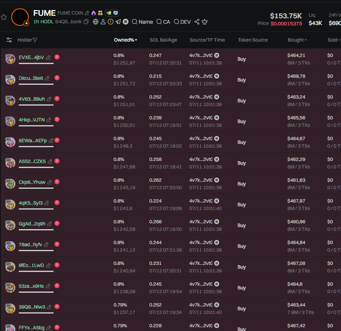Click red alert badge for 53za...x9Hx
This screenshot has height=331, width=341.
coord(57,286)
